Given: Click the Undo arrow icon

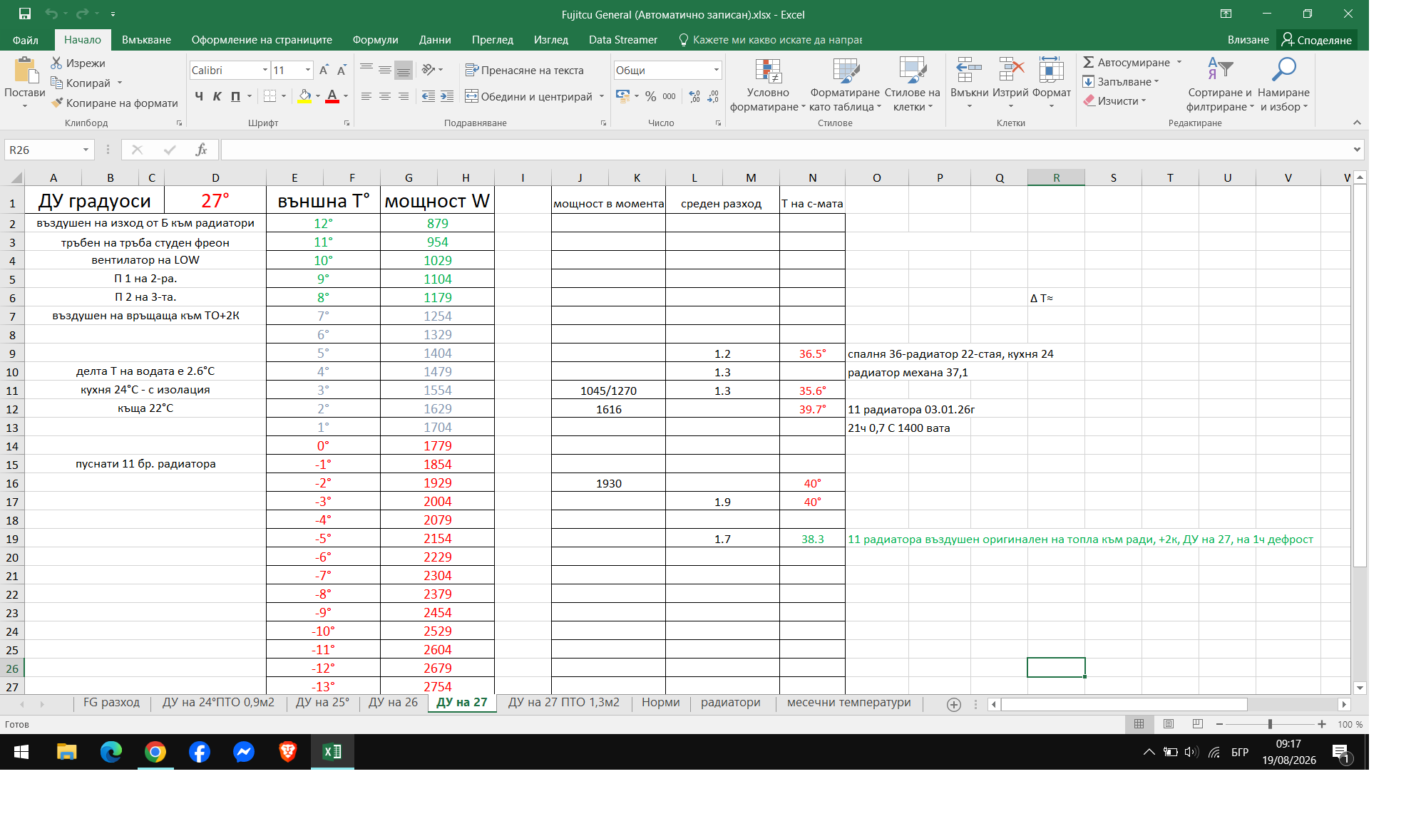Looking at the screenshot, I should pyautogui.click(x=51, y=14).
